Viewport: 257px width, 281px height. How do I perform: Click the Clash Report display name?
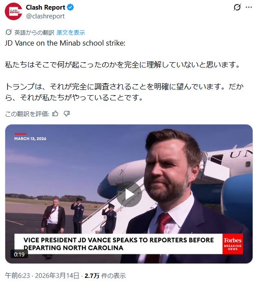46,7
